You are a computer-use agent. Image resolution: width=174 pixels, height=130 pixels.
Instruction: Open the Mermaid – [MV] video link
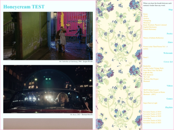pos(150,94)
